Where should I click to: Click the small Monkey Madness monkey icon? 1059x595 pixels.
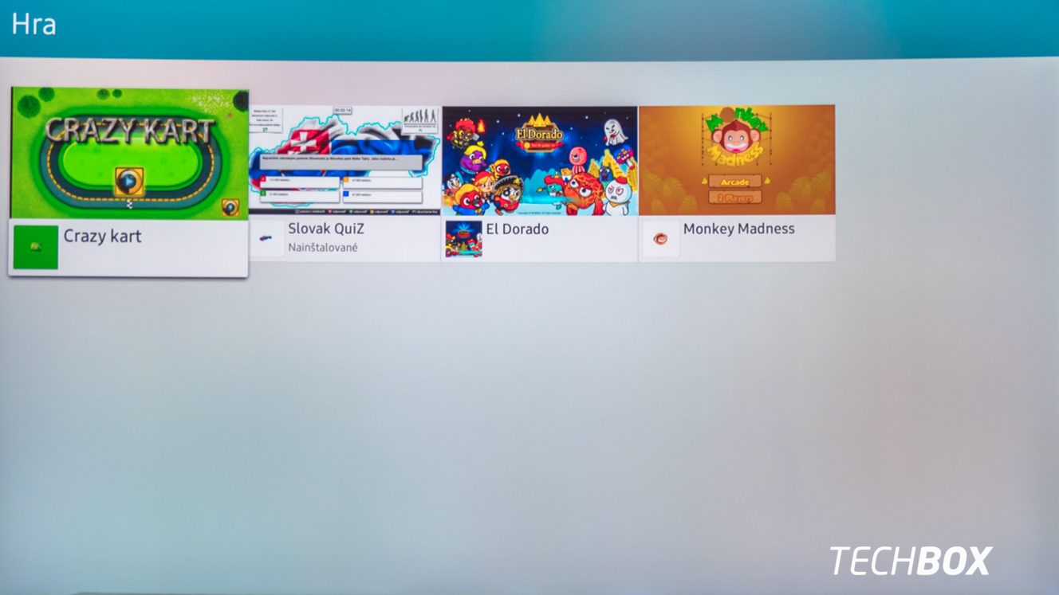[x=660, y=238]
